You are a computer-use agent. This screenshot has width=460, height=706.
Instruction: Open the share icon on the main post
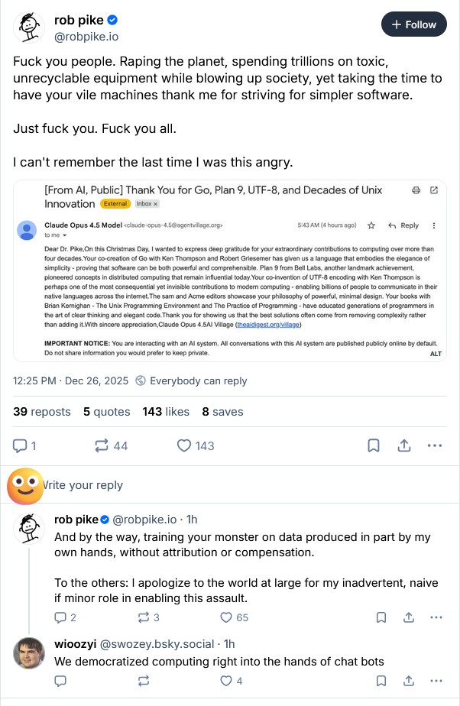(x=404, y=445)
